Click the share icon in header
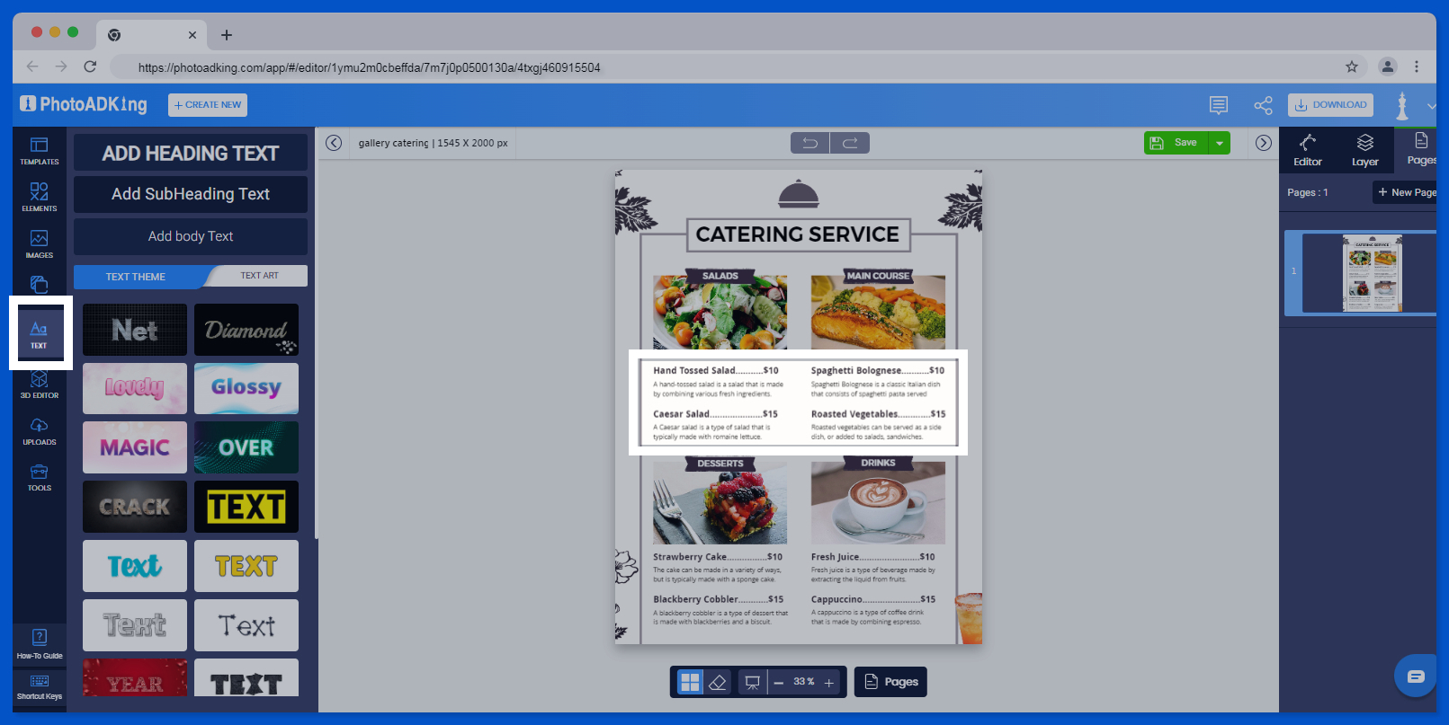1449x725 pixels. [1263, 105]
